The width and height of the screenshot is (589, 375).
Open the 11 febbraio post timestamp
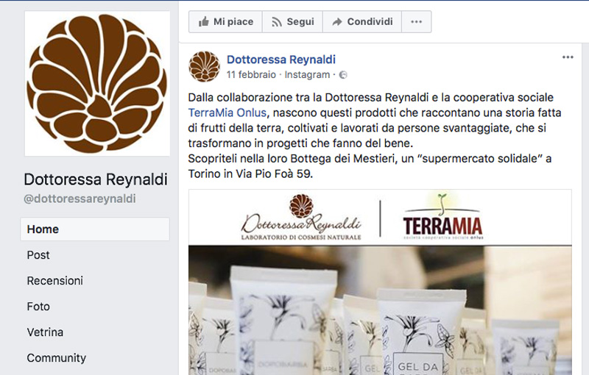pyautogui.click(x=251, y=74)
